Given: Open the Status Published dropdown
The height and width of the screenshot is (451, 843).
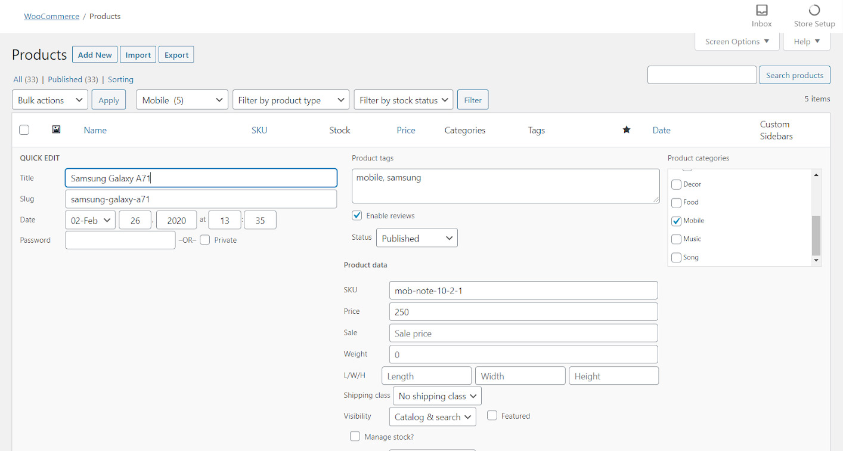Looking at the screenshot, I should point(417,238).
